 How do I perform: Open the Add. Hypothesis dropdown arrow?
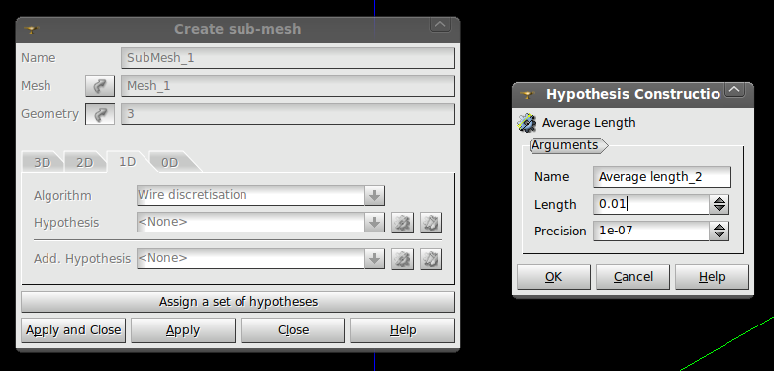point(374,259)
